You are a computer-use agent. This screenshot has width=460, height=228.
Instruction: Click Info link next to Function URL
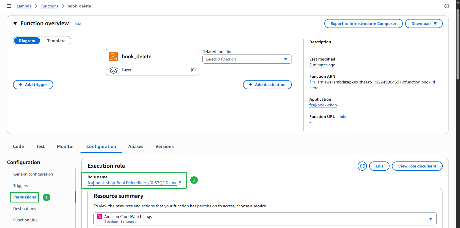(x=343, y=117)
